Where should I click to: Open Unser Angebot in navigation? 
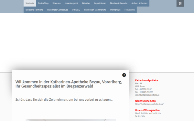coord(71,3)
